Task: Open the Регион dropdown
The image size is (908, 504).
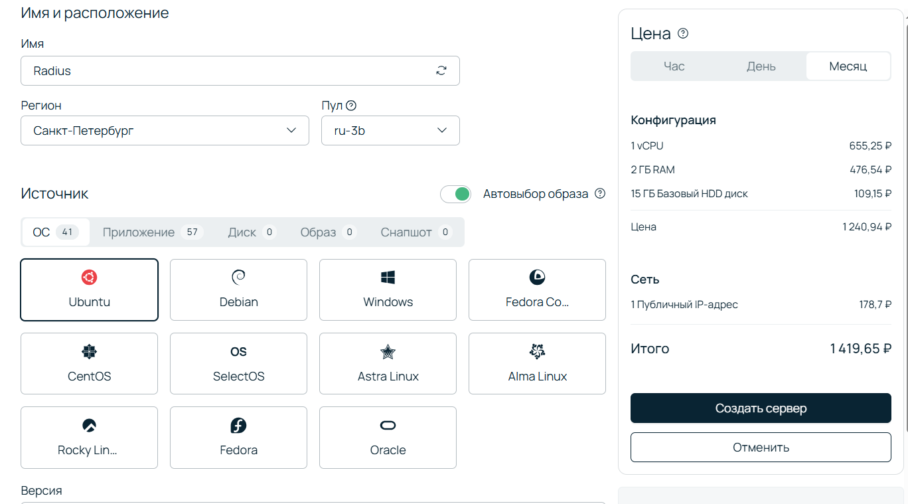Action: (x=165, y=131)
